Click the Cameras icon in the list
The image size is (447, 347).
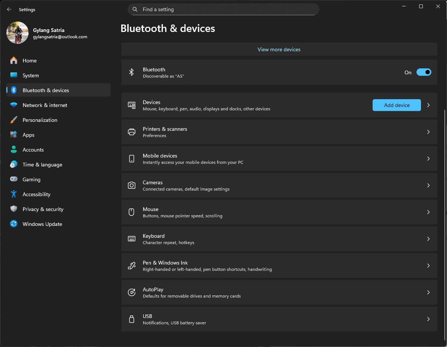coord(132,185)
